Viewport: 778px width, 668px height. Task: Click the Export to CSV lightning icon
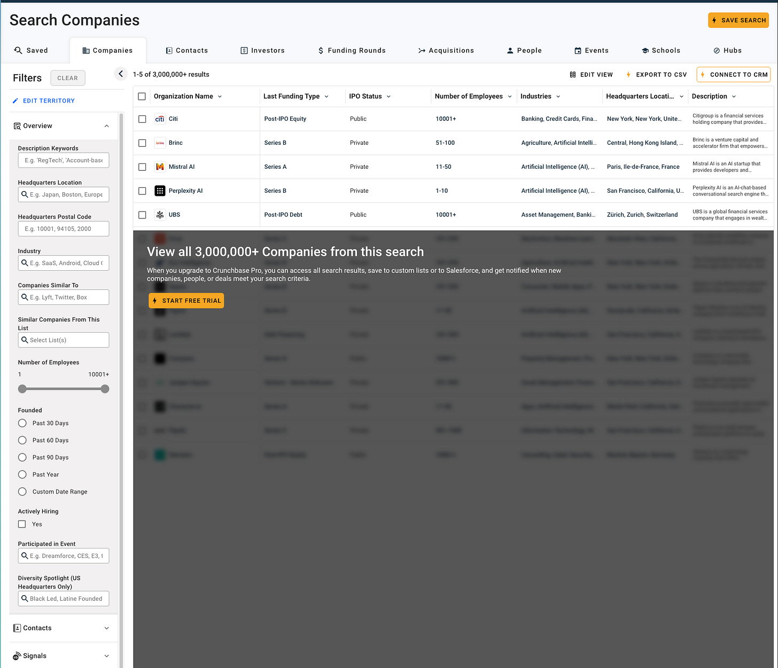coord(628,75)
